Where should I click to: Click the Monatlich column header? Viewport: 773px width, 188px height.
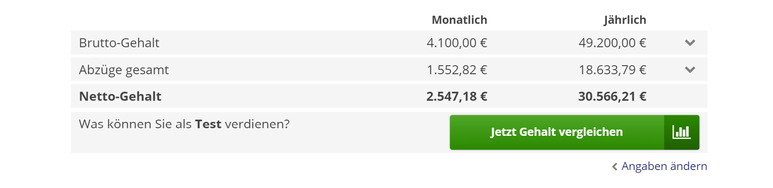tap(459, 20)
